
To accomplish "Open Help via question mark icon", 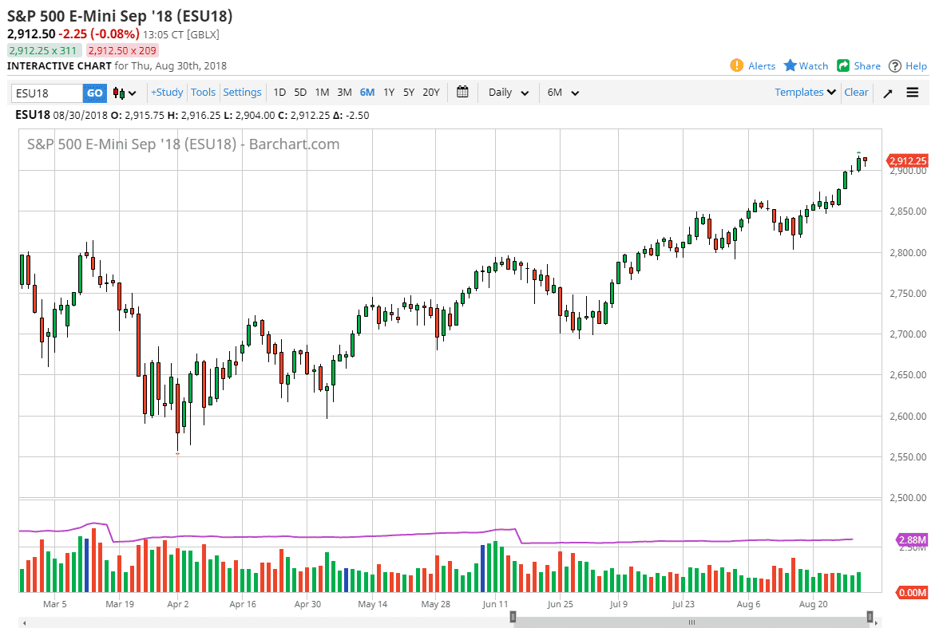I will [x=894, y=65].
